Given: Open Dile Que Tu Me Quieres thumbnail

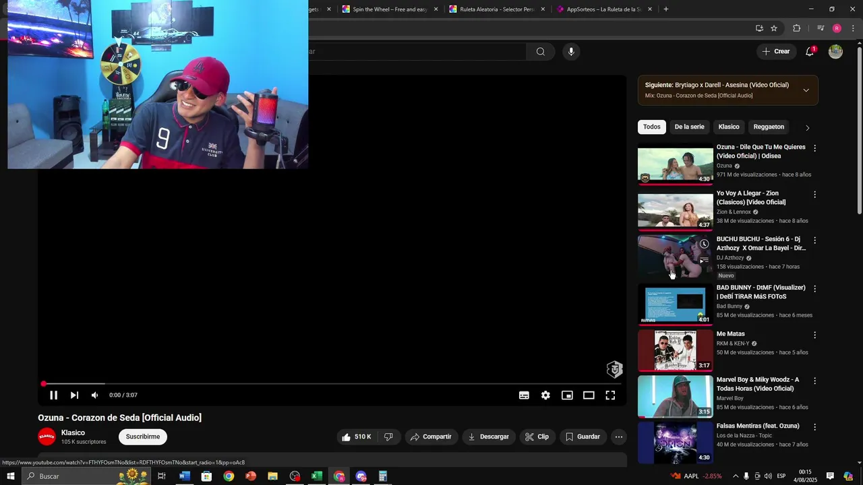Looking at the screenshot, I should [675, 164].
